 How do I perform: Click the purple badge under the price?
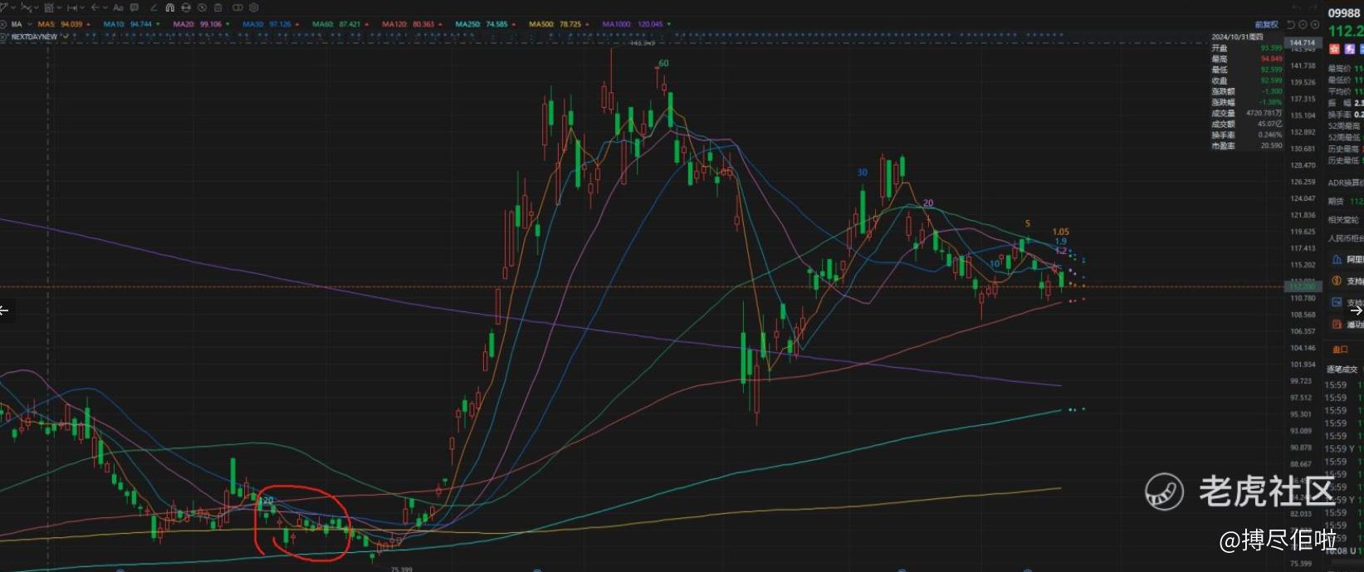click(1349, 49)
